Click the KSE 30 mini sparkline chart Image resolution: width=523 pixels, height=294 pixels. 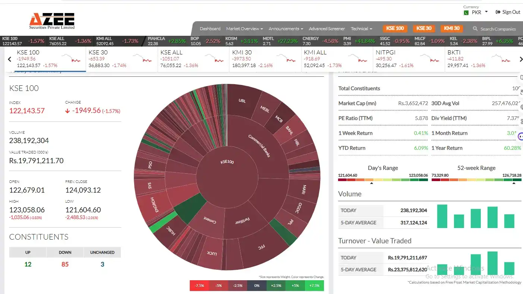coord(142,58)
